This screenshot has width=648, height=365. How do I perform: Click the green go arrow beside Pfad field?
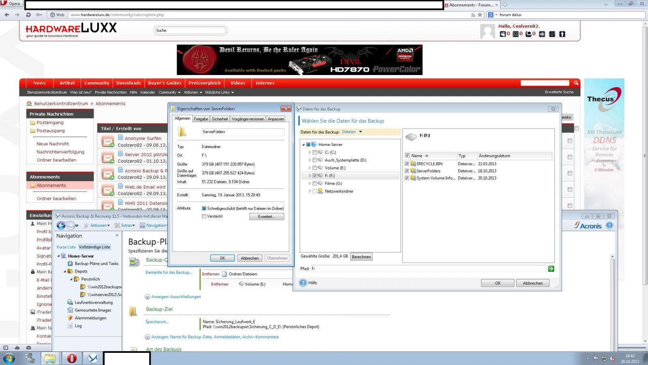coord(551,268)
